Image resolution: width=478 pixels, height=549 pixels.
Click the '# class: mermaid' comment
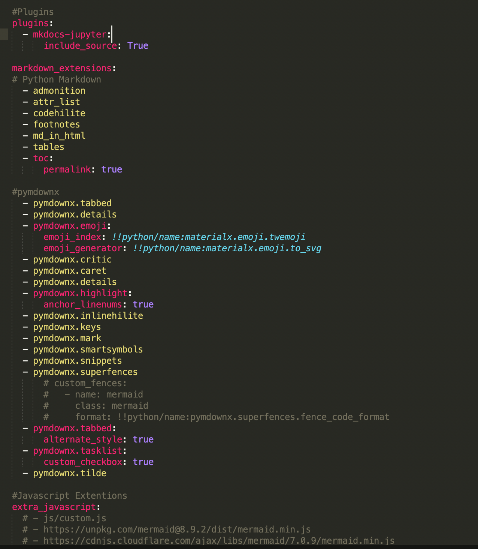click(x=96, y=406)
